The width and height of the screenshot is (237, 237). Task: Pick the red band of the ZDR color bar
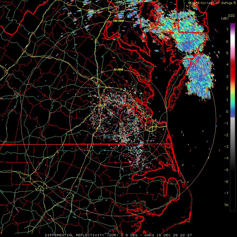click(x=233, y=71)
